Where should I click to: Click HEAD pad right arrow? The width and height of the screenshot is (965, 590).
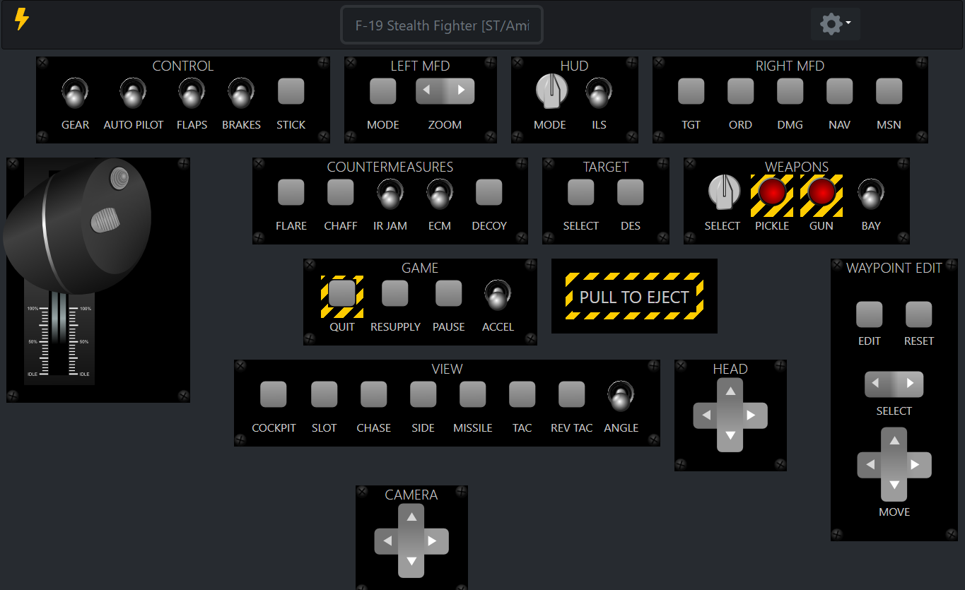click(752, 415)
